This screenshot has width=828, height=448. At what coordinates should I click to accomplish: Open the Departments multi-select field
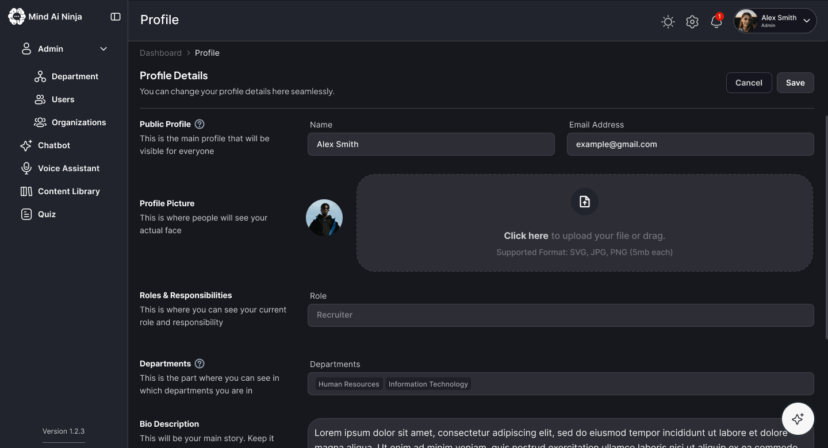561,384
